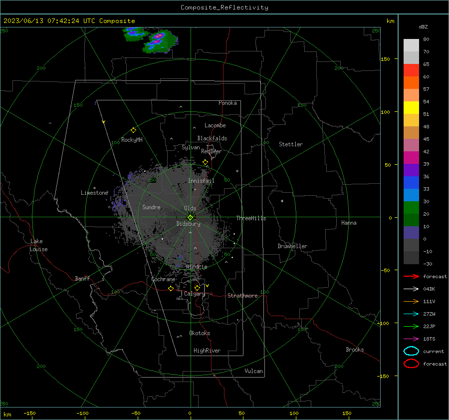The width and height of the screenshot is (449, 420).
Task: Click the Hanna town label
Action: point(349,223)
